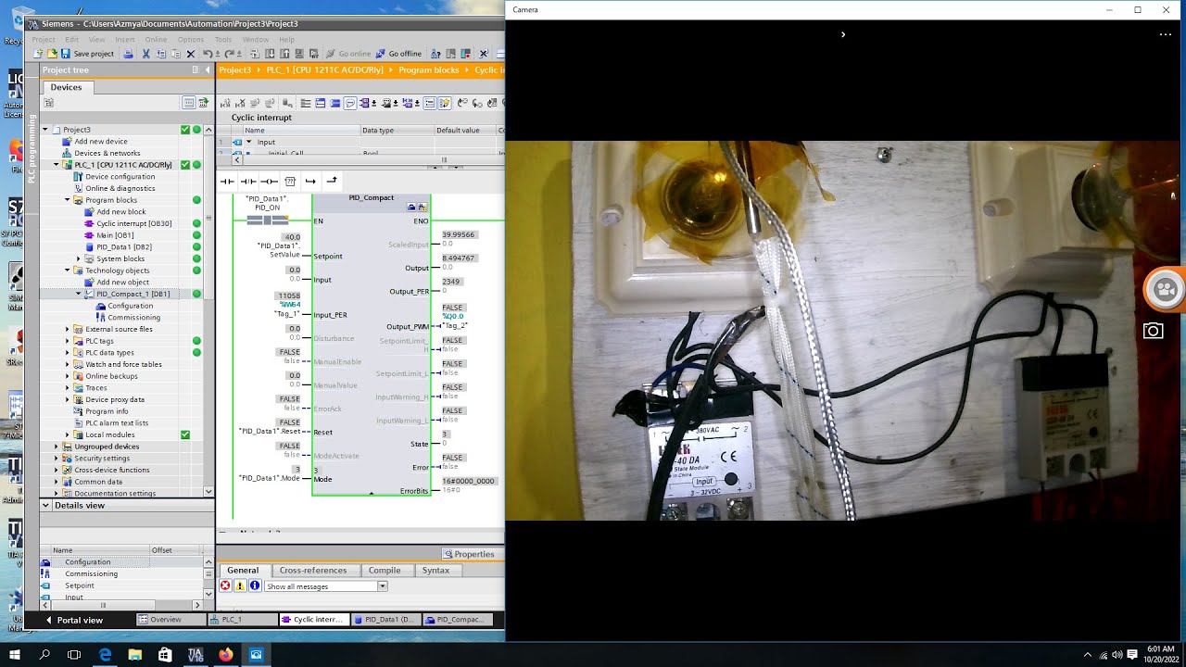The width and height of the screenshot is (1186, 667).
Task: Open Devices & networks
Action: pyautogui.click(x=107, y=153)
